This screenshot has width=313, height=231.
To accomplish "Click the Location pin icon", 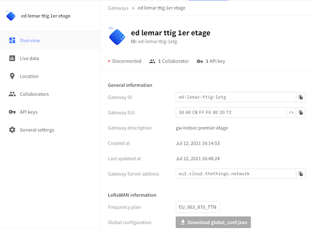I will pos(12,76).
